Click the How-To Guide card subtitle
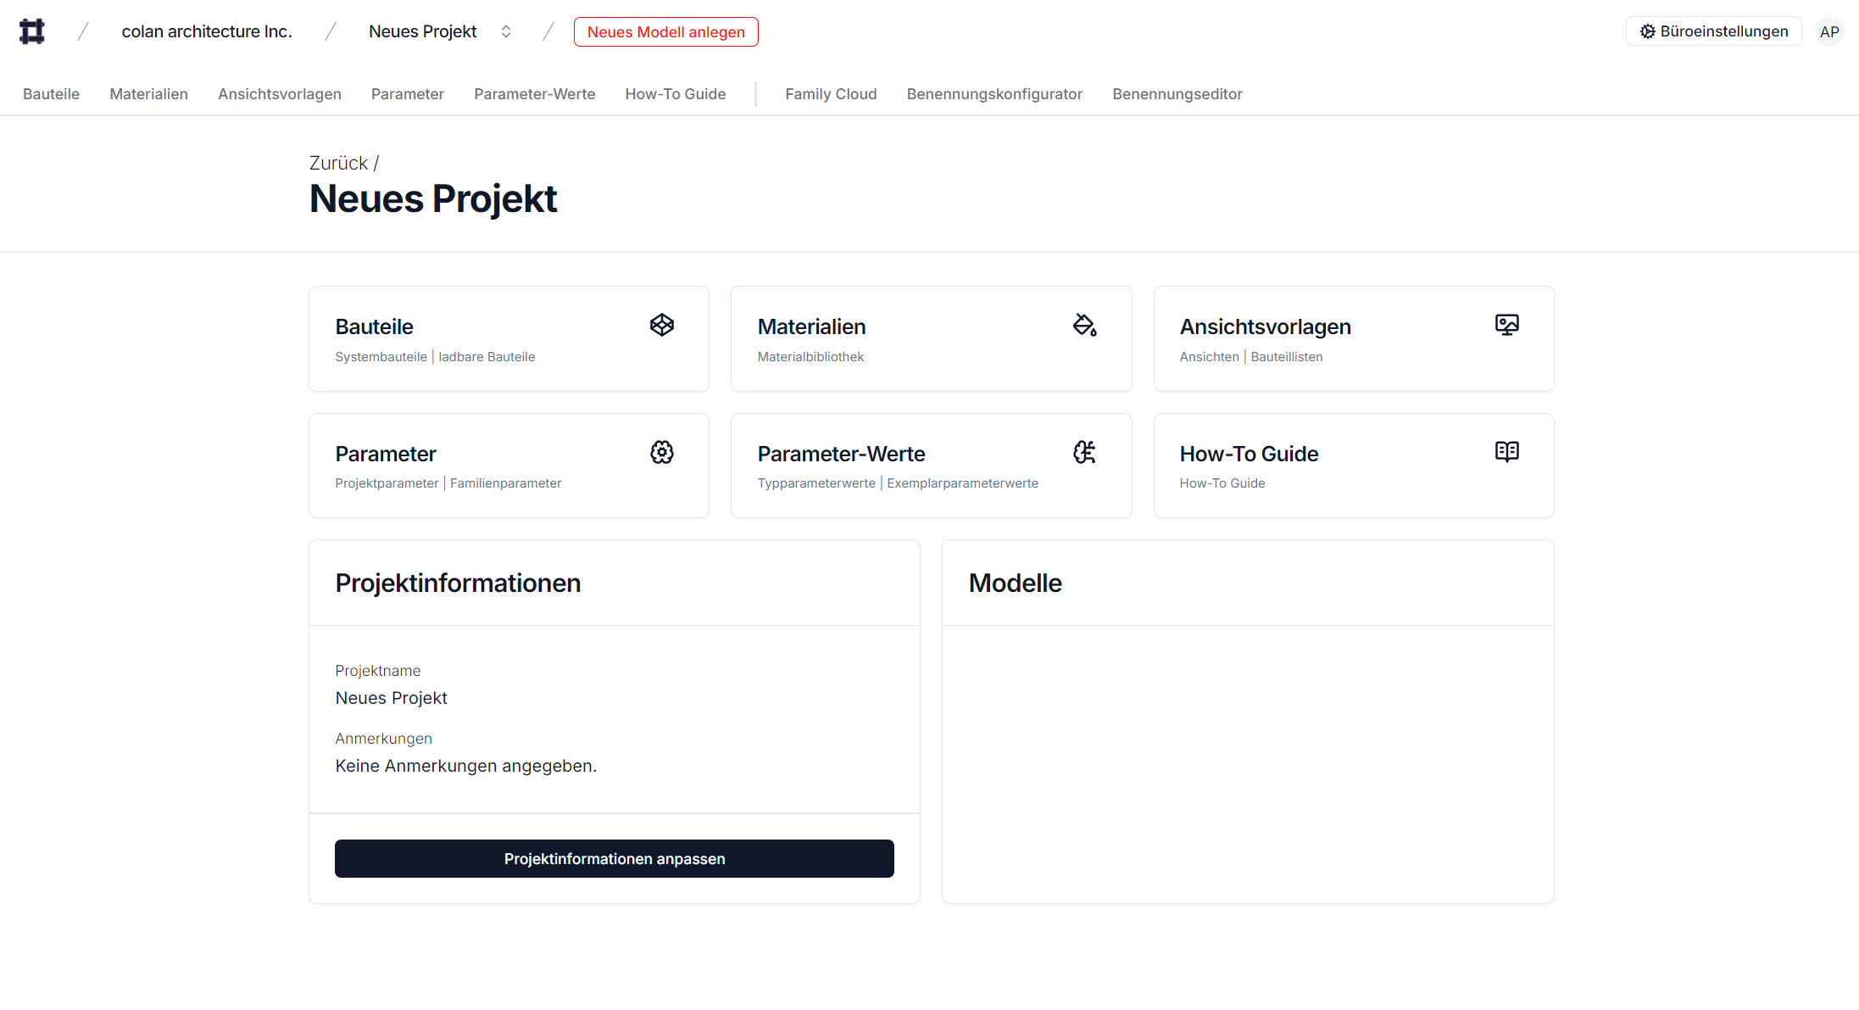 (1222, 483)
